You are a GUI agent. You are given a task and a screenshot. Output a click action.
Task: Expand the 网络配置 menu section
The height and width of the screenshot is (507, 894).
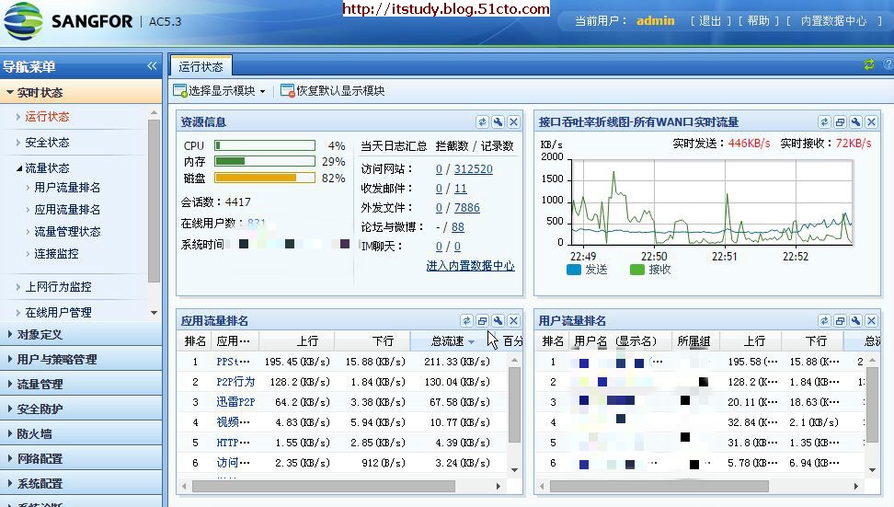pyautogui.click(x=81, y=458)
